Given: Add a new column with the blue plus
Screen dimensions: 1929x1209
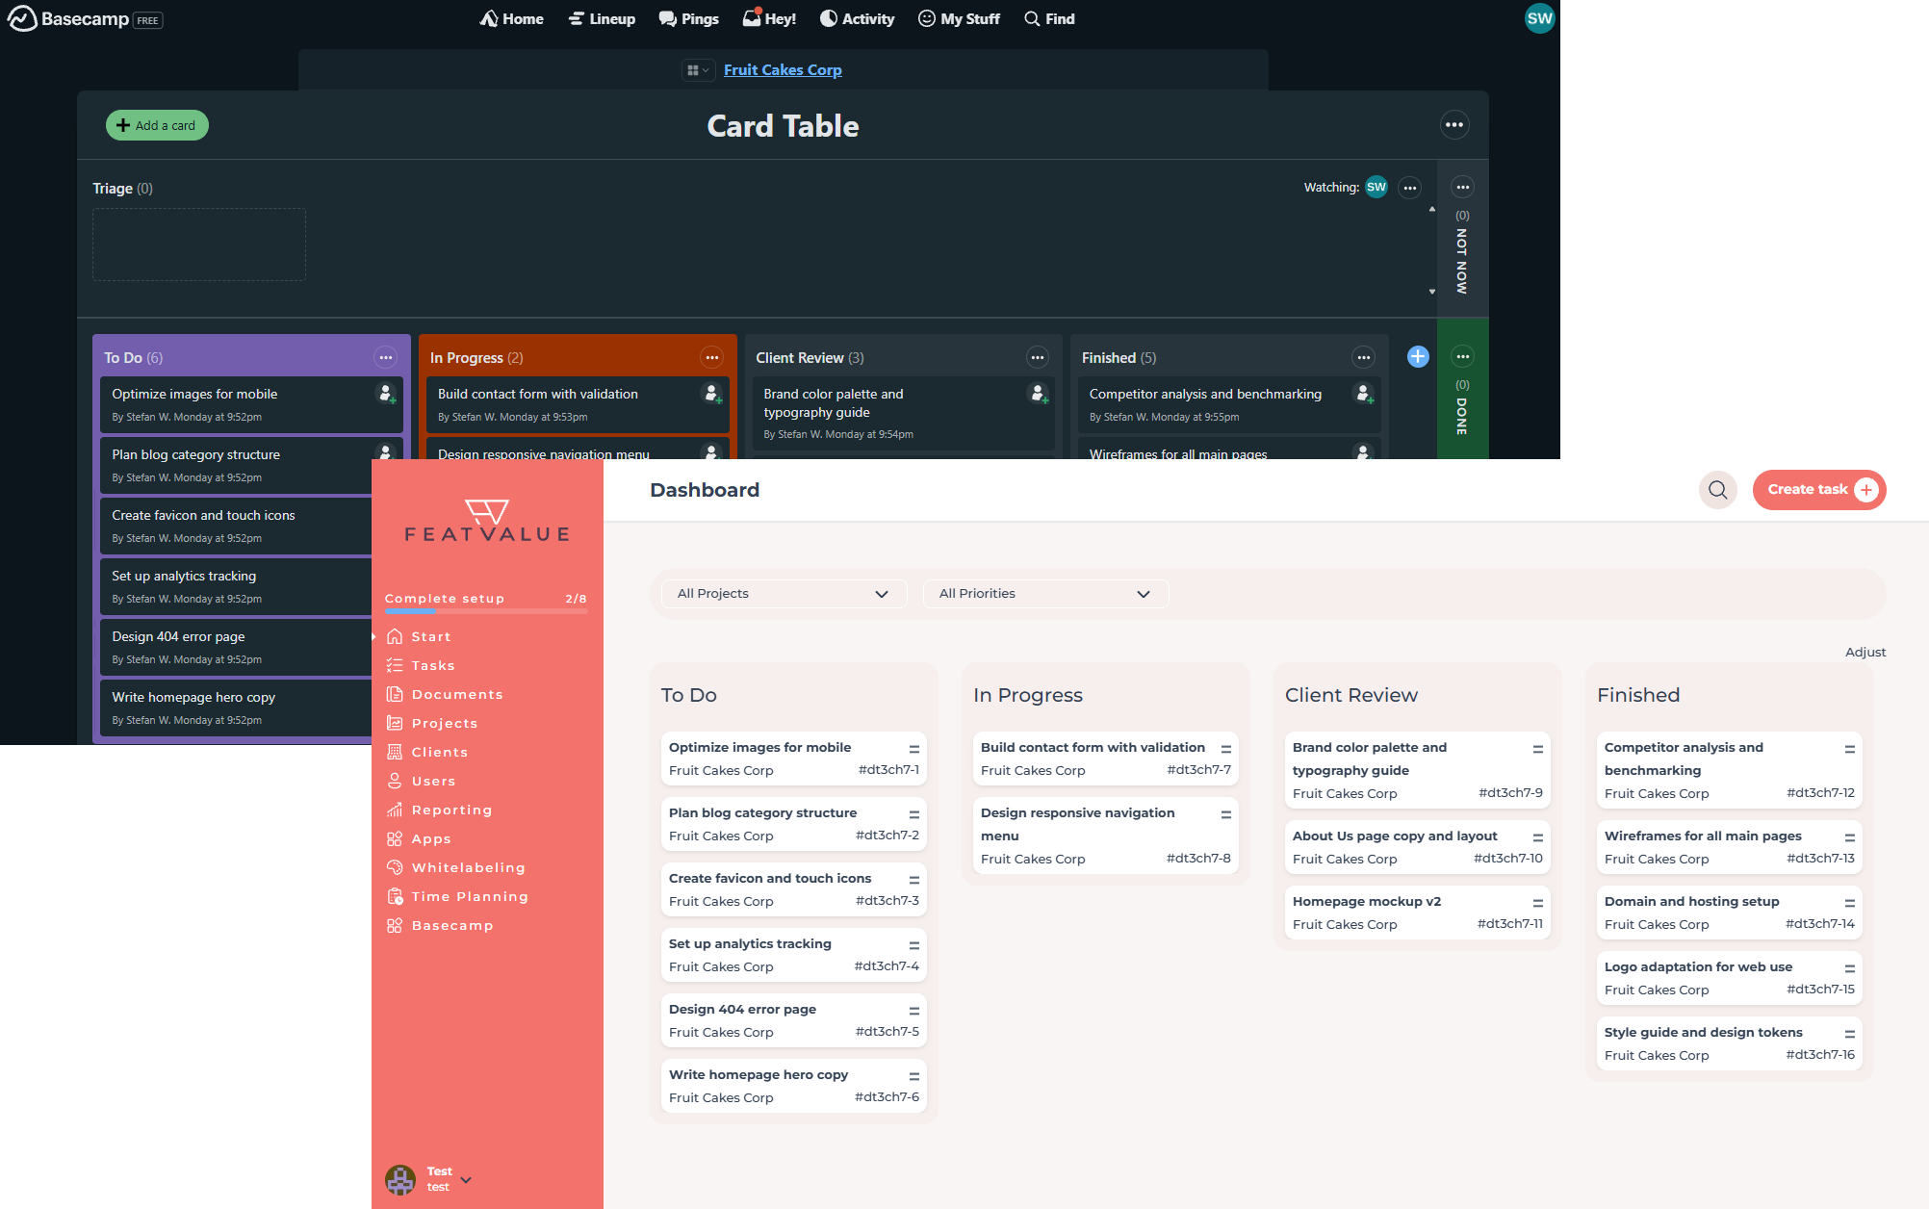Looking at the screenshot, I should tap(1418, 357).
